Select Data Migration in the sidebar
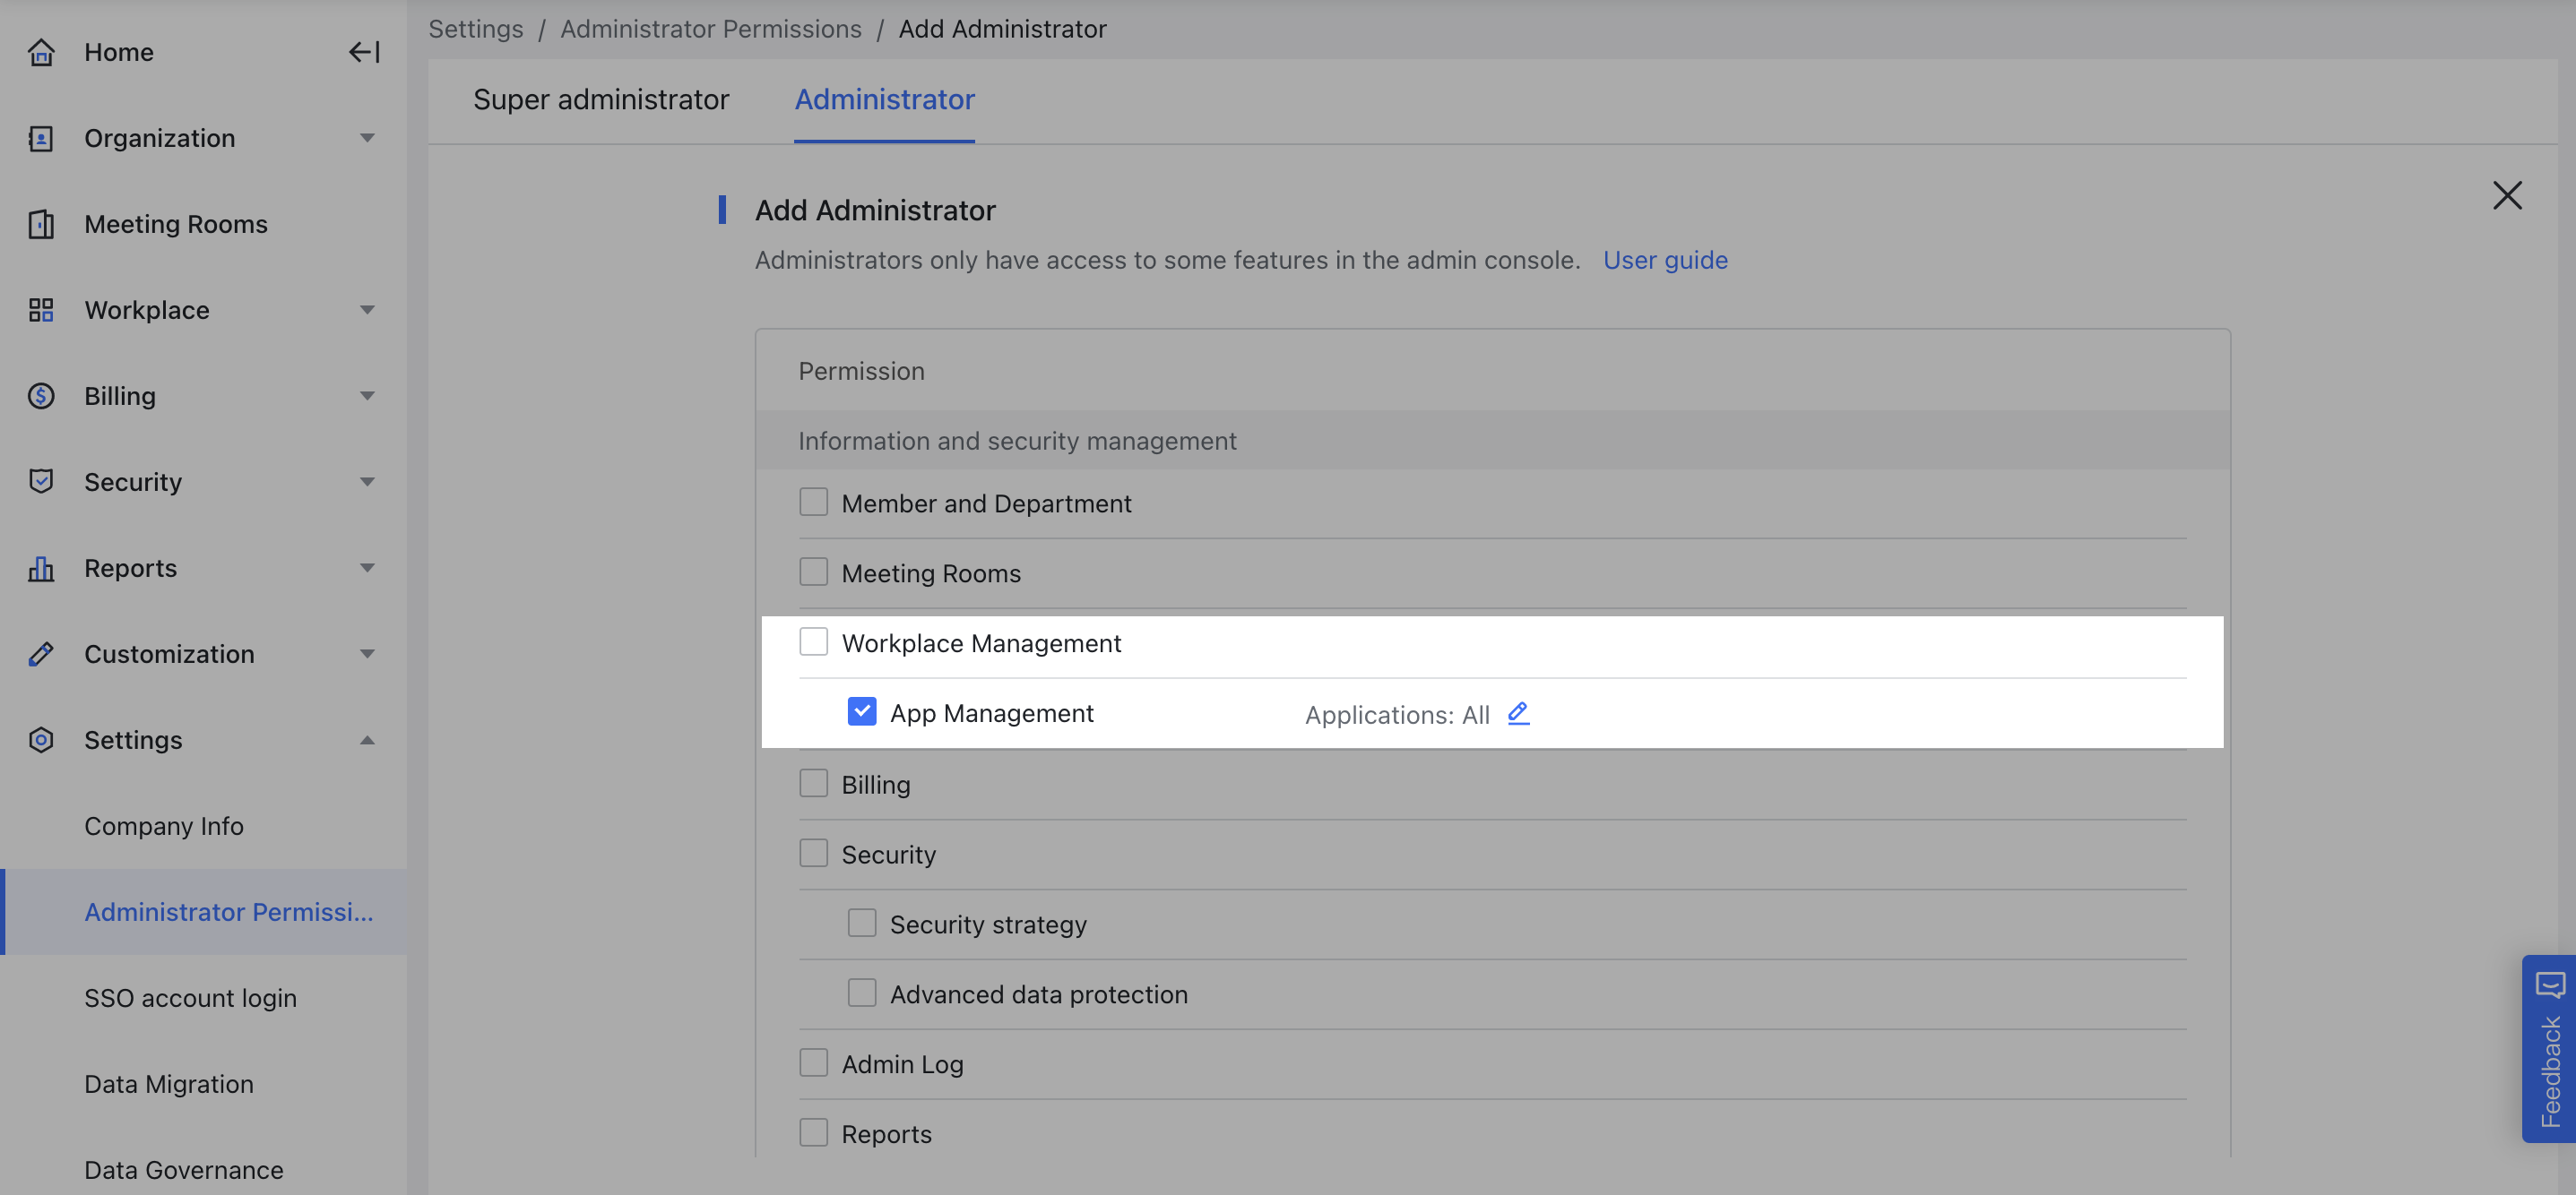This screenshot has width=2576, height=1195. pos(168,1083)
